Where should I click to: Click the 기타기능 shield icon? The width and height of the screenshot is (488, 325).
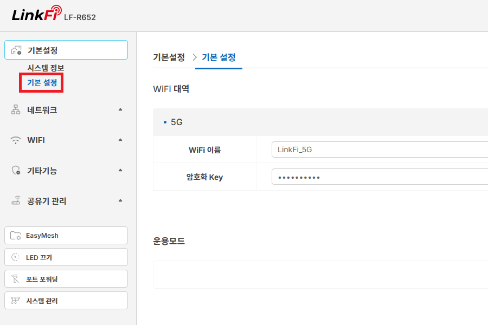[16, 171]
